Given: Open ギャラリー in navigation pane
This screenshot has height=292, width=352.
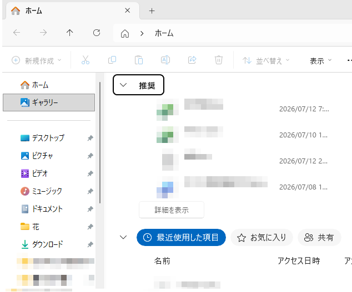Looking at the screenshot, I should click(x=49, y=103).
